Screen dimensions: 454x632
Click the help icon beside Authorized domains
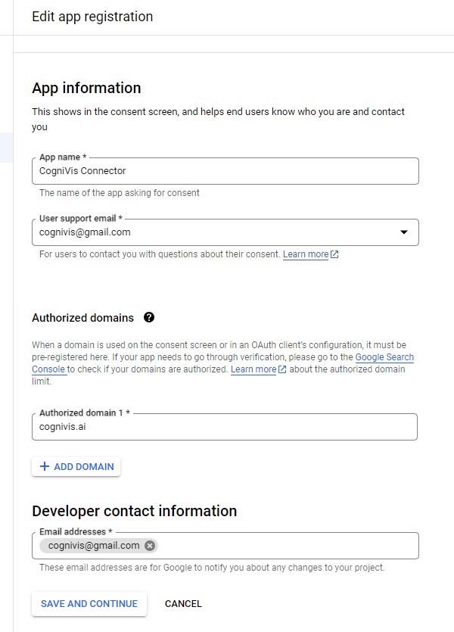[x=149, y=318]
